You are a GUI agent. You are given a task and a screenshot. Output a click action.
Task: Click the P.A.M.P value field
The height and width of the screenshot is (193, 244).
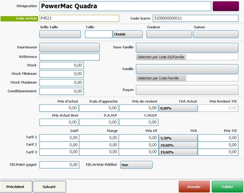tap(99, 122)
